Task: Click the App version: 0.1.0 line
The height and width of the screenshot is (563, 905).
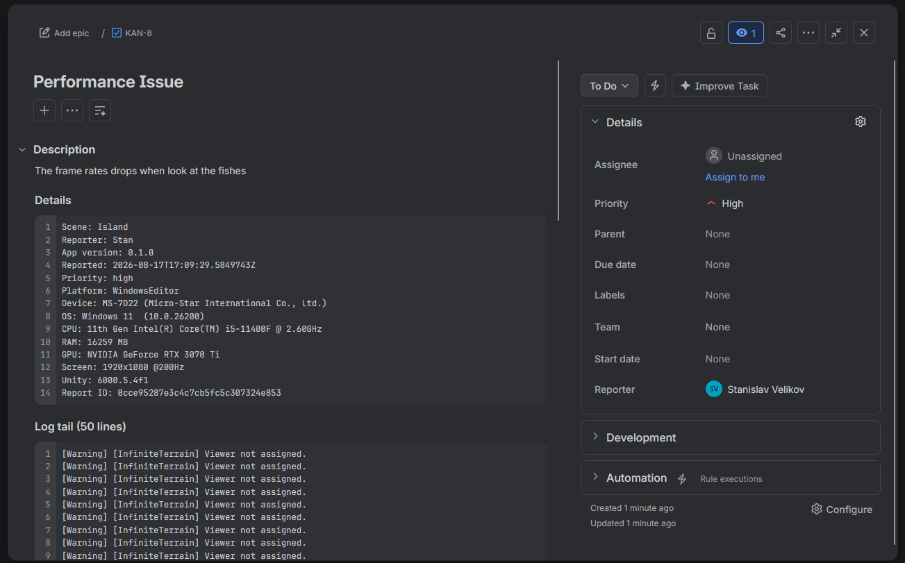Action: (108, 253)
